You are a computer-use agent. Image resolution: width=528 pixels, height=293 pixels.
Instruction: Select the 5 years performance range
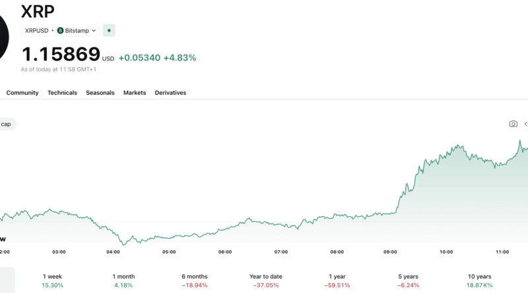(x=408, y=281)
